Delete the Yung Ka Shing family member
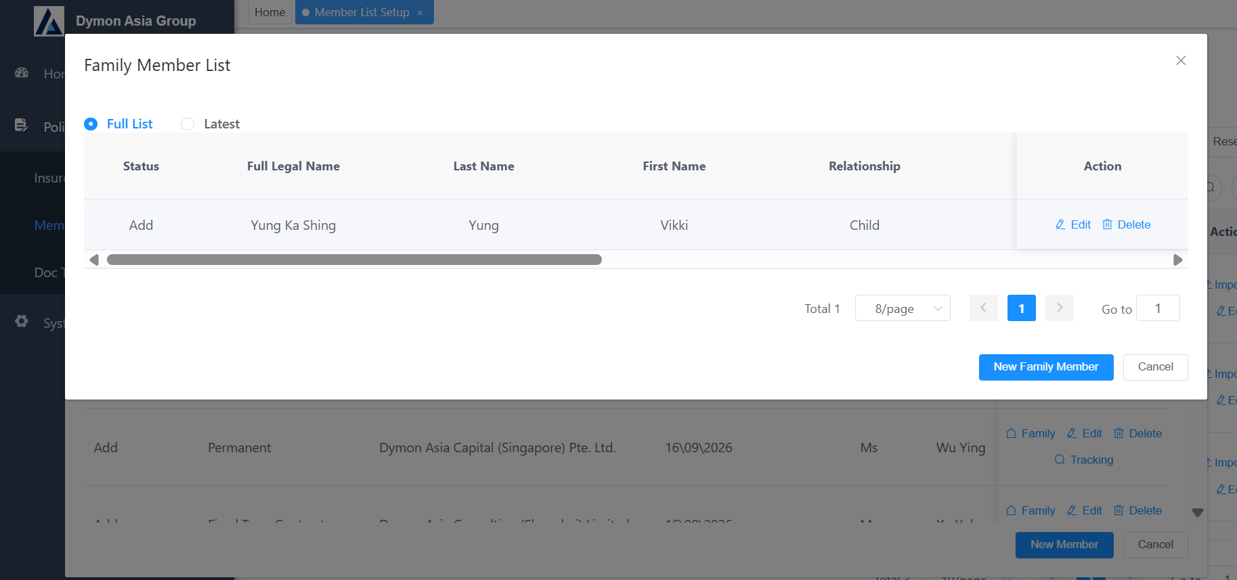Image resolution: width=1237 pixels, height=580 pixels. click(x=1127, y=224)
